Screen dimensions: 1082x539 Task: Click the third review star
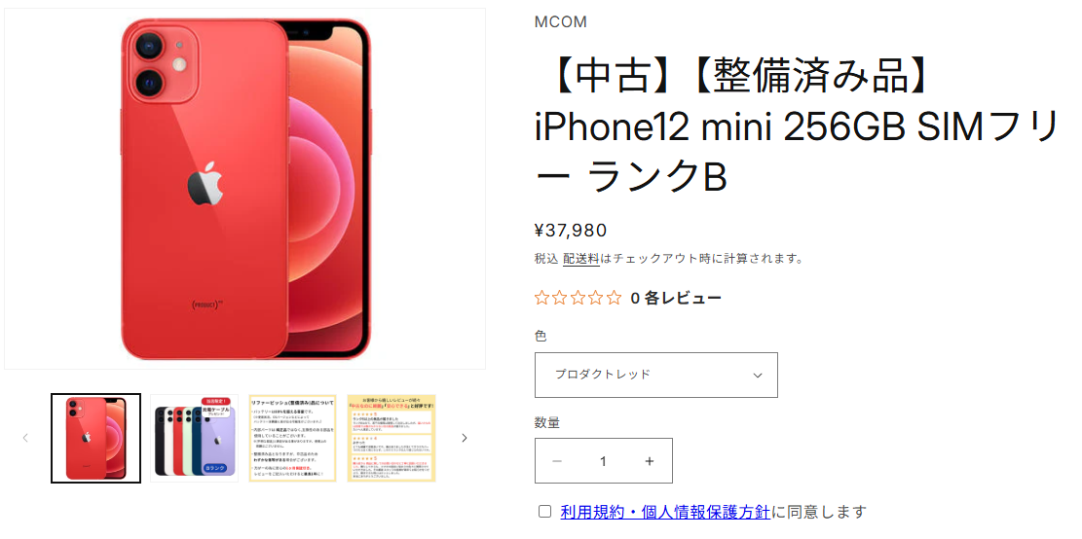(x=578, y=298)
